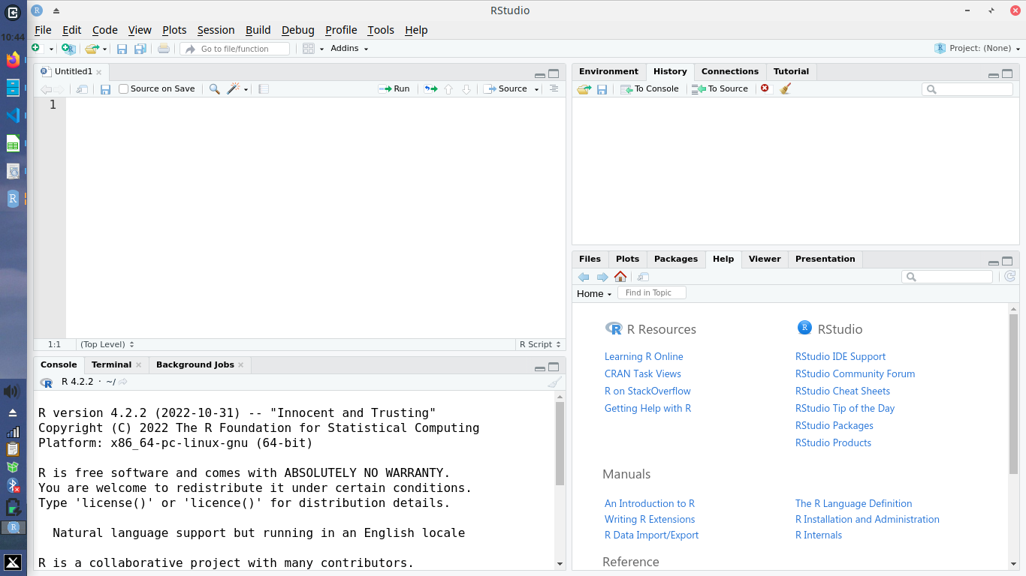Click the Bluetooth tray icon
This screenshot has height=576, width=1026.
coord(12,485)
